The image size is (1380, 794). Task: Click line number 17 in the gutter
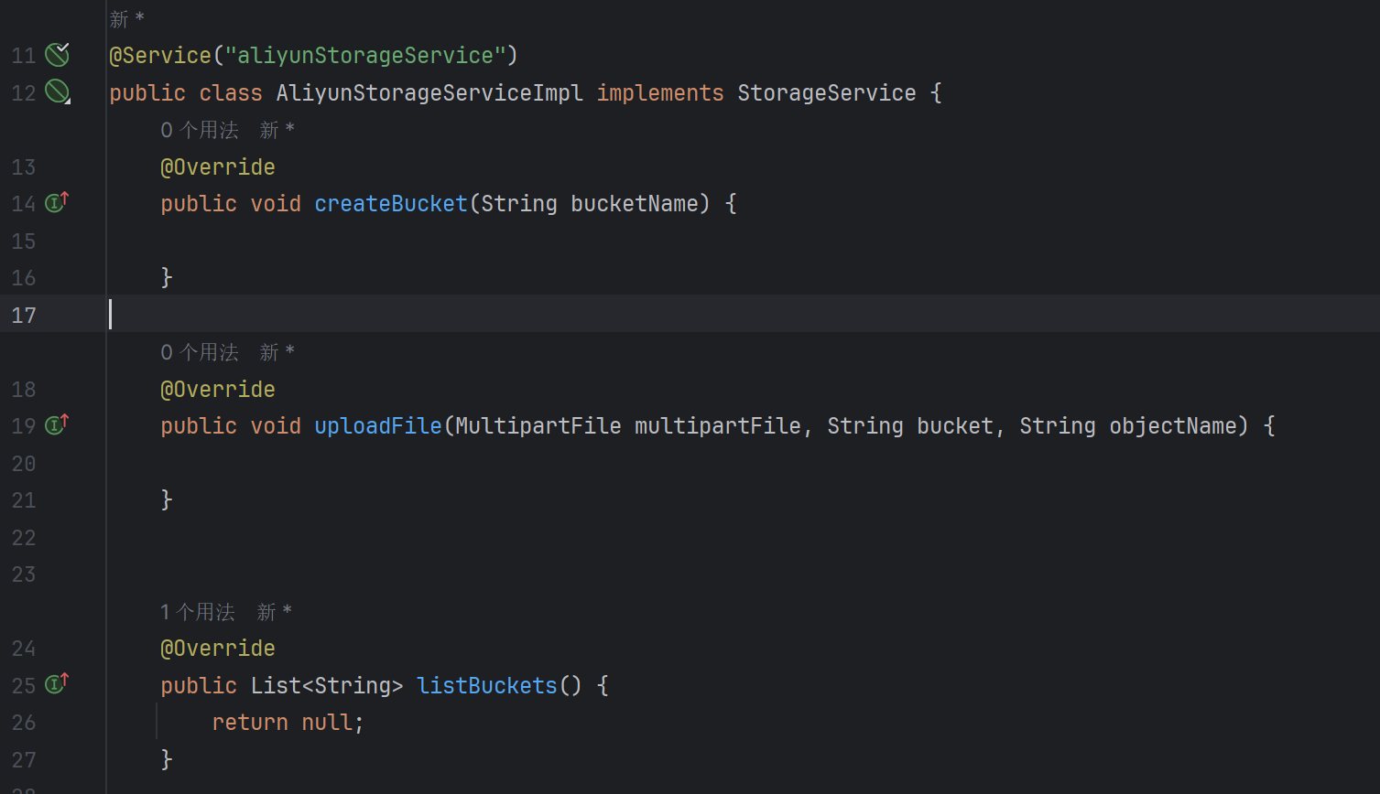coord(24,316)
